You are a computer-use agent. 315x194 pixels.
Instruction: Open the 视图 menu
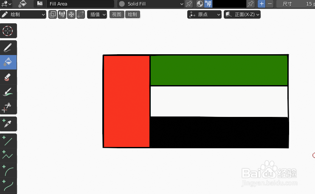coord(117,14)
